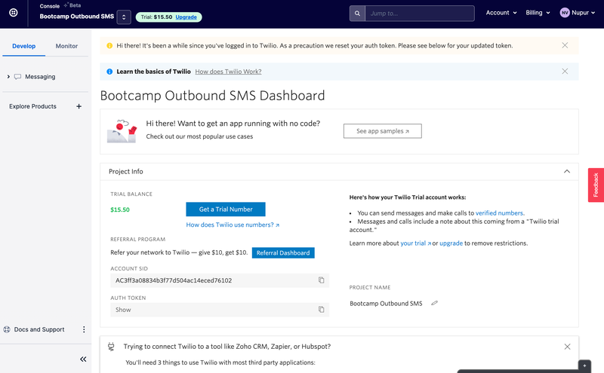This screenshot has height=373, width=604.
Task: Open the Account dropdown menu
Action: coord(501,13)
